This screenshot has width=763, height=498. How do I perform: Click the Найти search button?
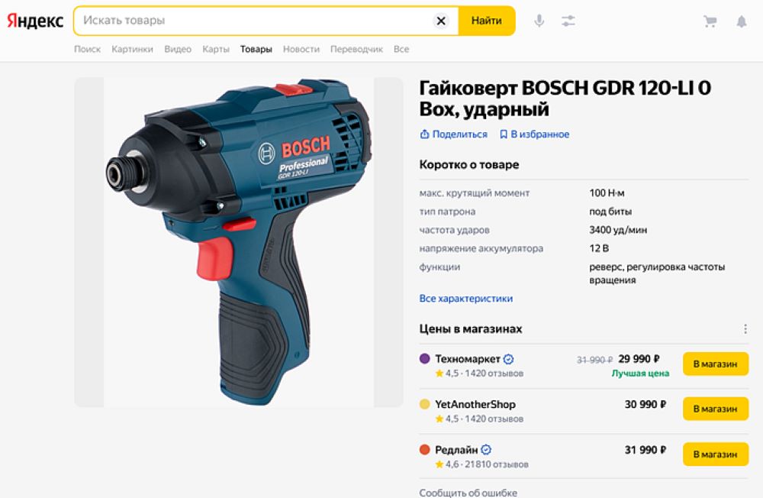(487, 21)
